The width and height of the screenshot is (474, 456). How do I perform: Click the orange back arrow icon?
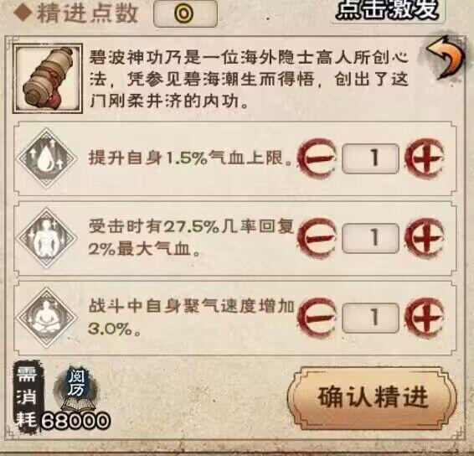coord(446,58)
